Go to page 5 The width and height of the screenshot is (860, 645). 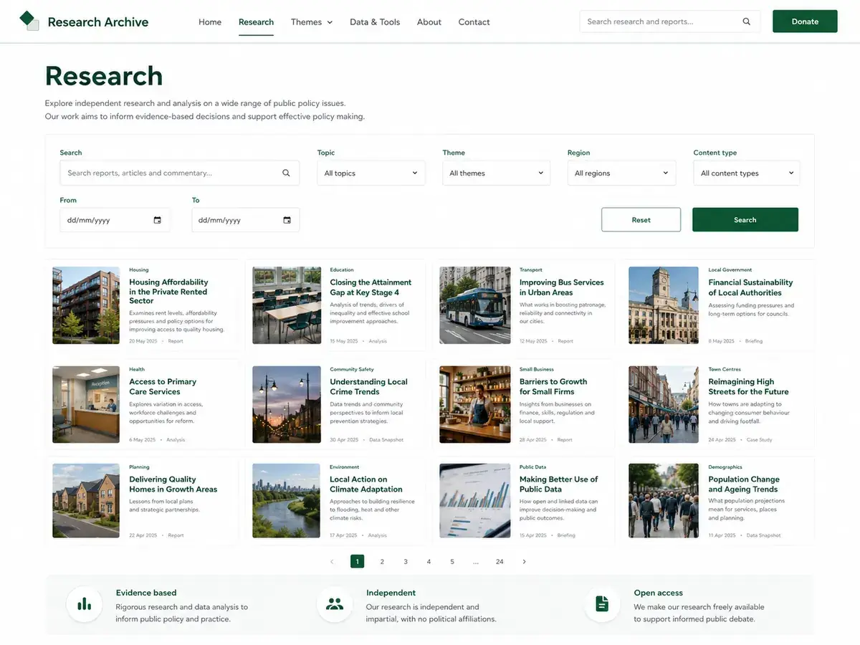point(452,562)
